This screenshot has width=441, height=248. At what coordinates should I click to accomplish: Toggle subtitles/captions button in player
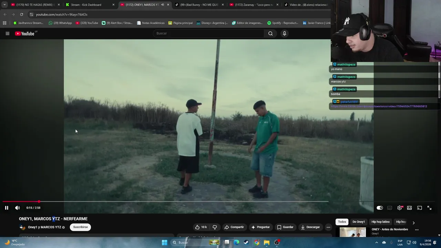(390, 208)
